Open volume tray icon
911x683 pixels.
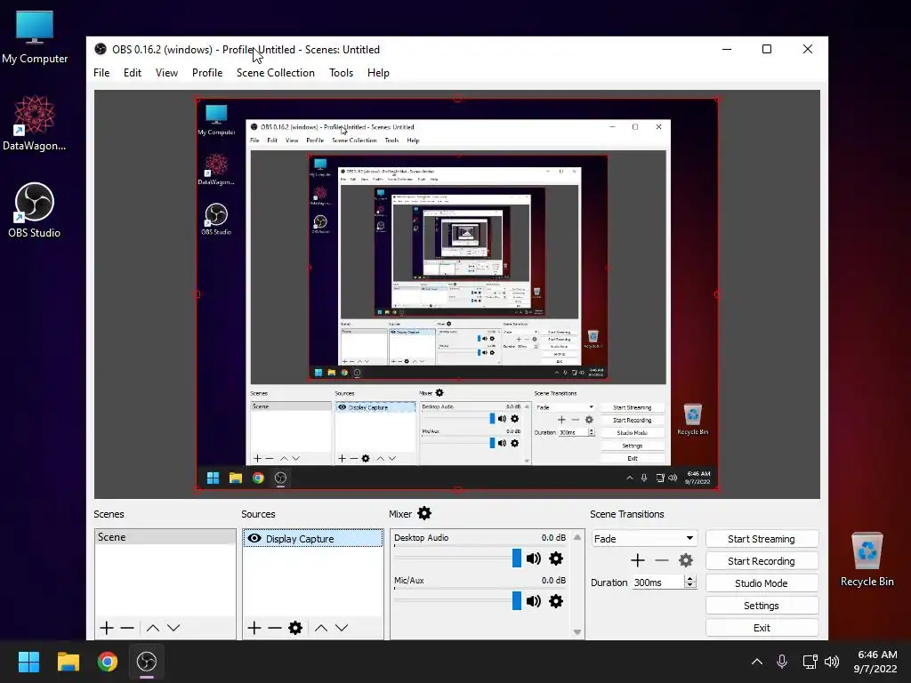832,662
